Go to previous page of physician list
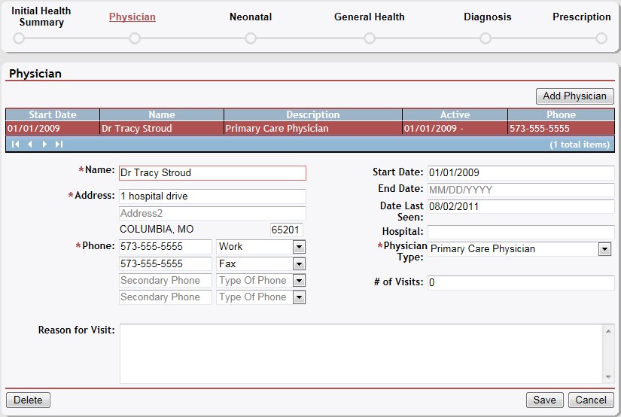 [x=30, y=144]
